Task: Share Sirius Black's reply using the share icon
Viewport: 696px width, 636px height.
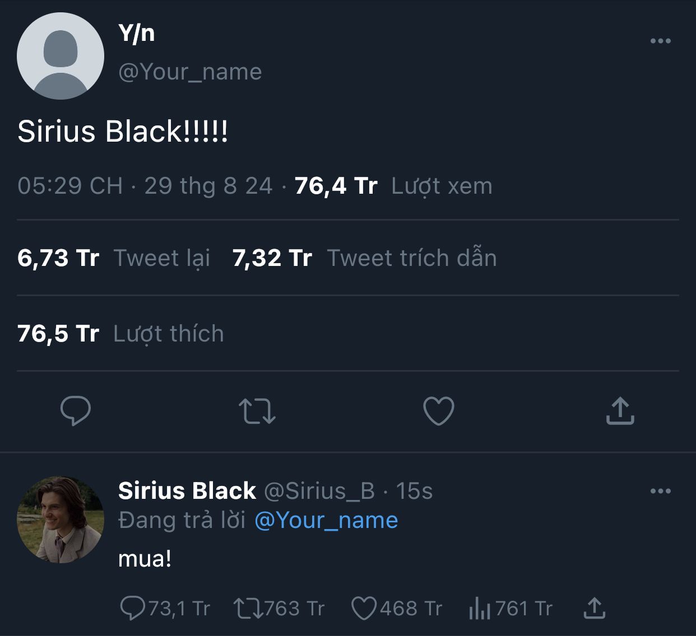Action: pyautogui.click(x=594, y=608)
